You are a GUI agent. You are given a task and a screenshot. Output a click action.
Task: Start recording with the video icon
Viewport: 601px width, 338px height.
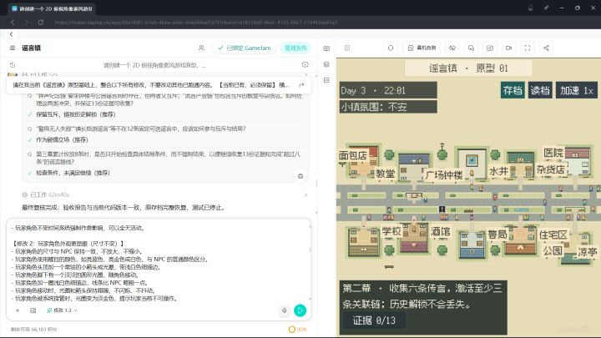pyautogui.click(x=508, y=48)
